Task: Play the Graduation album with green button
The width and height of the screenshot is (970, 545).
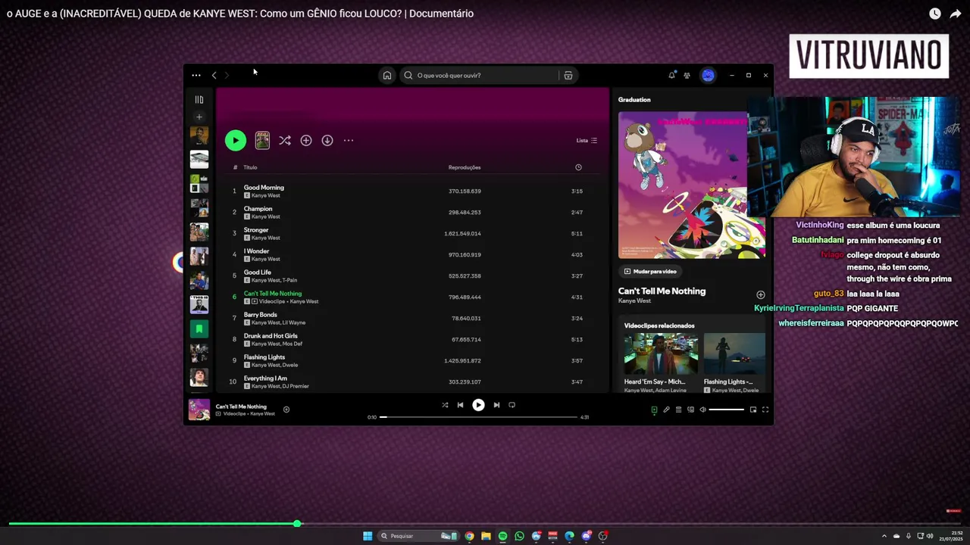Action: pyautogui.click(x=236, y=140)
